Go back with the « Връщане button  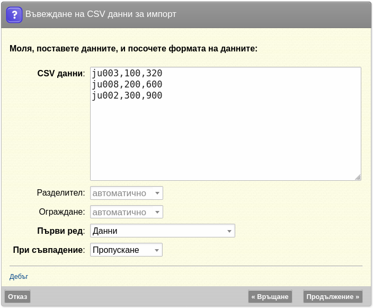270,296
